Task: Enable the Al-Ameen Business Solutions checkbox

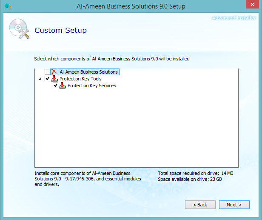Action: 47,72
